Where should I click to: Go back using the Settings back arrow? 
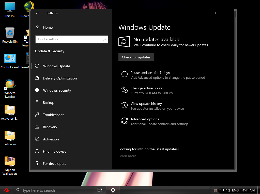click(x=37, y=13)
